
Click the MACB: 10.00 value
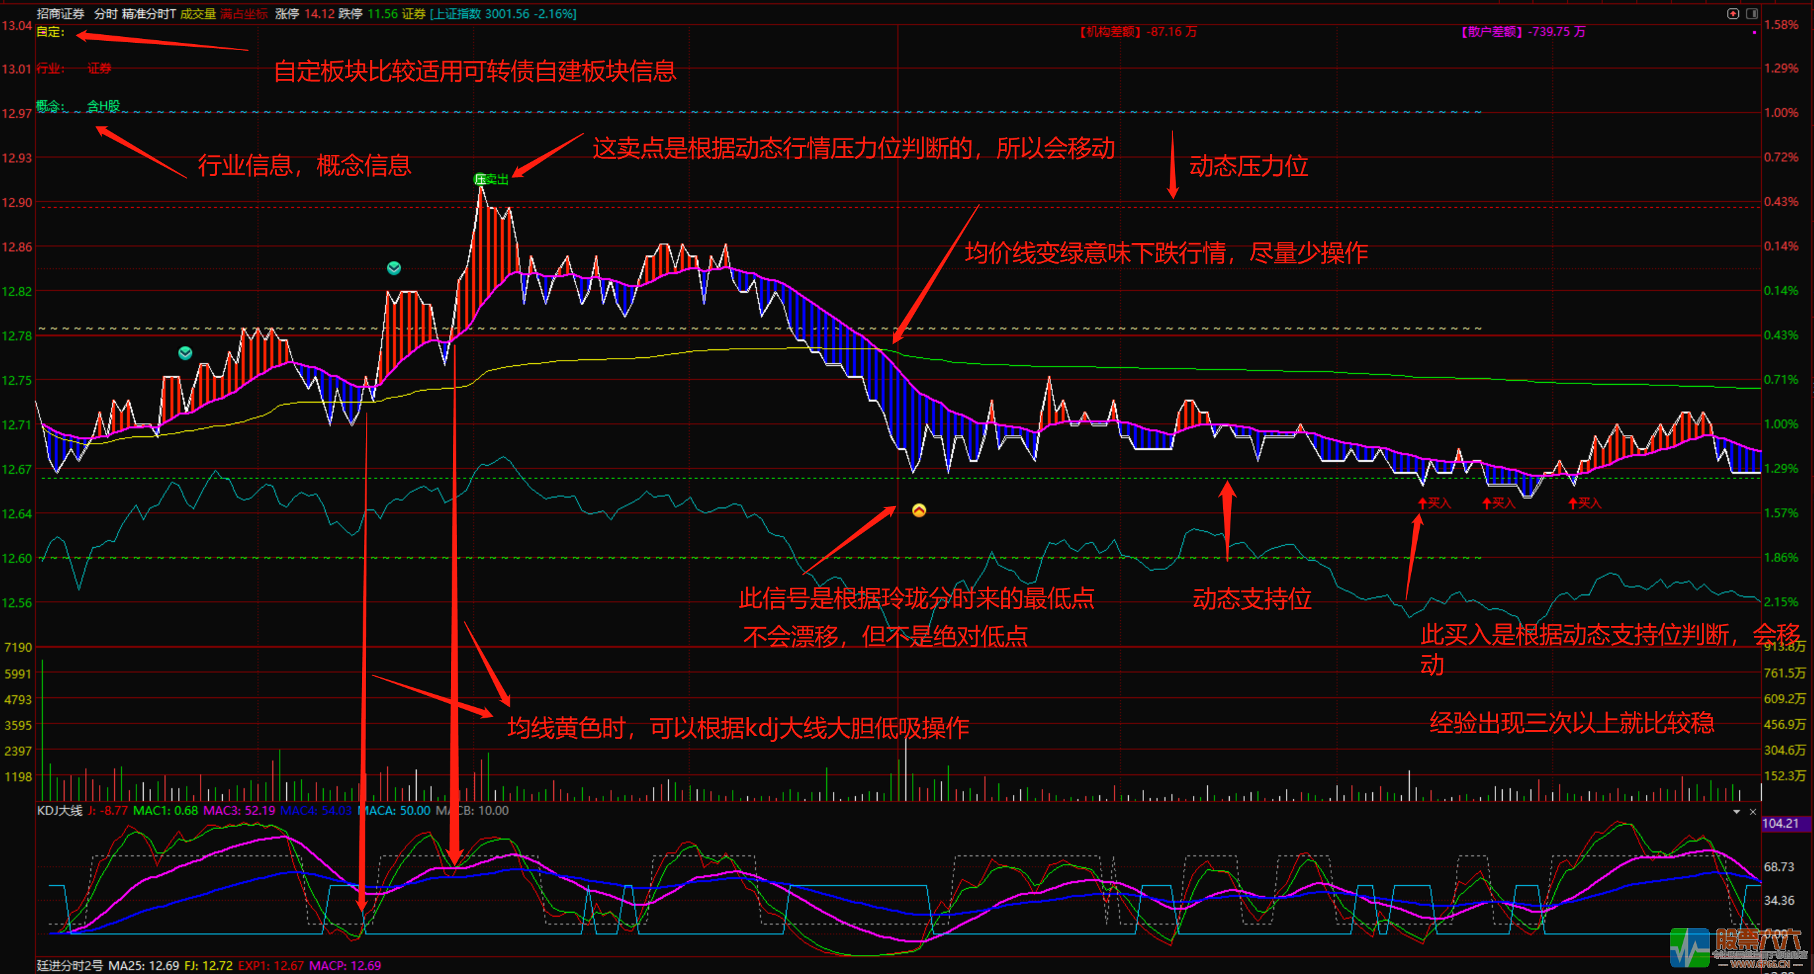[x=472, y=811]
